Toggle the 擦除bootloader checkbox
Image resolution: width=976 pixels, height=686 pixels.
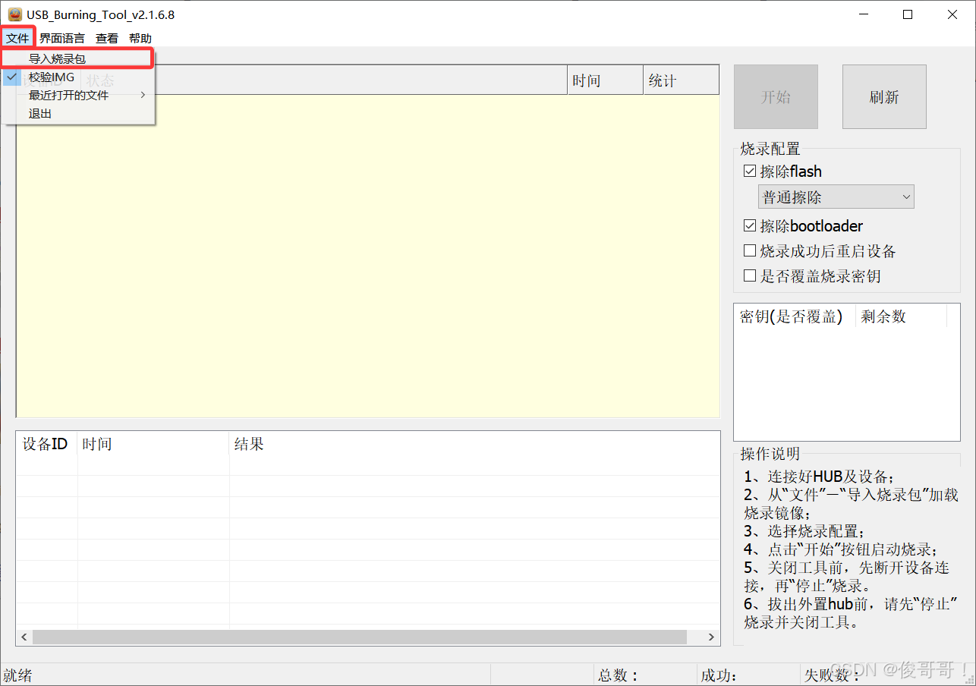[750, 226]
